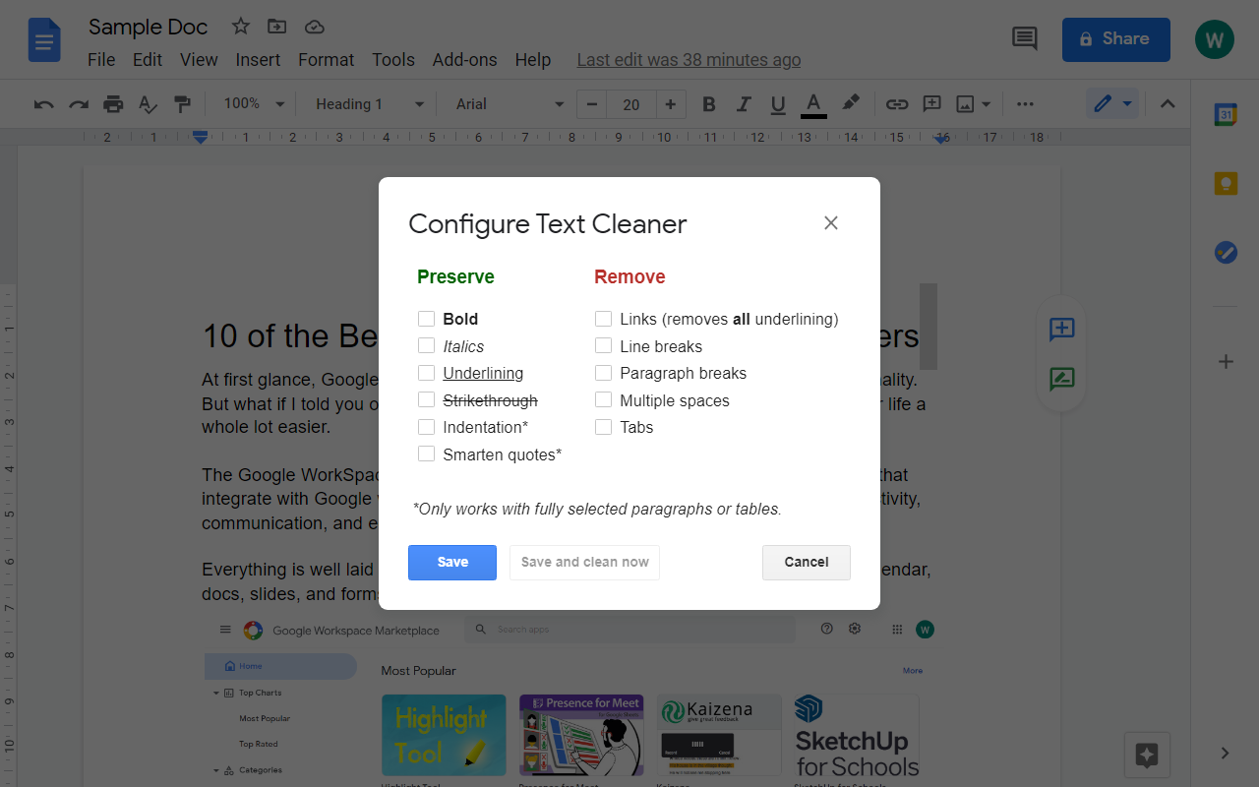Open the Explore button at bottom right
The height and width of the screenshot is (787, 1259).
(1147, 756)
